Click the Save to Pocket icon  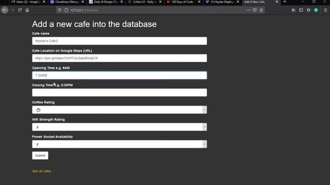(255, 10)
